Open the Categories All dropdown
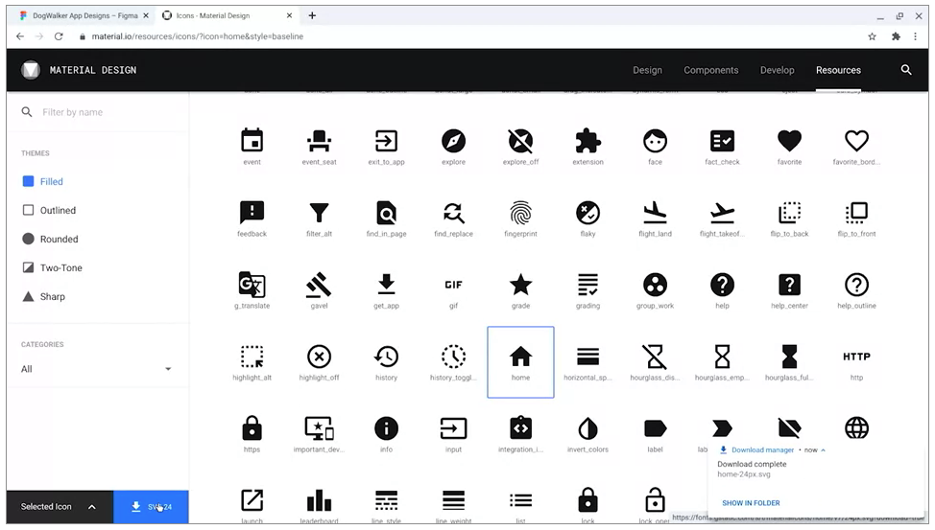 coord(97,369)
